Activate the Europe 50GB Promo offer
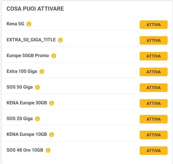Viewport: 173px width, 164px height. pyautogui.click(x=153, y=56)
